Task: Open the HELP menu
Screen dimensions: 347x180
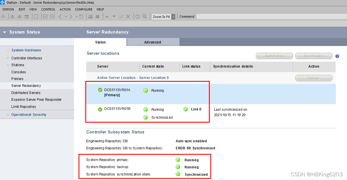Action: point(100,9)
